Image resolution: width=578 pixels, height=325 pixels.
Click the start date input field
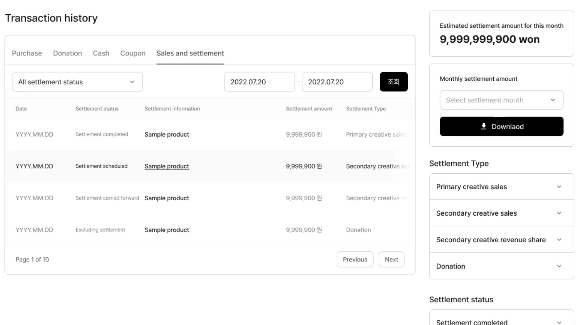tap(259, 82)
